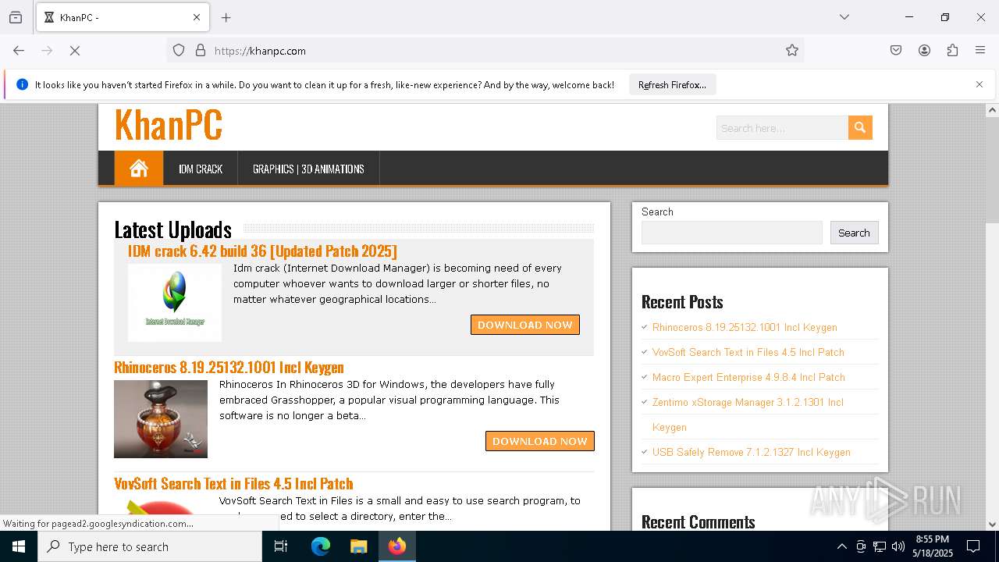The image size is (999, 562).
Task: Open network icon in system tray
Action: coord(880,546)
